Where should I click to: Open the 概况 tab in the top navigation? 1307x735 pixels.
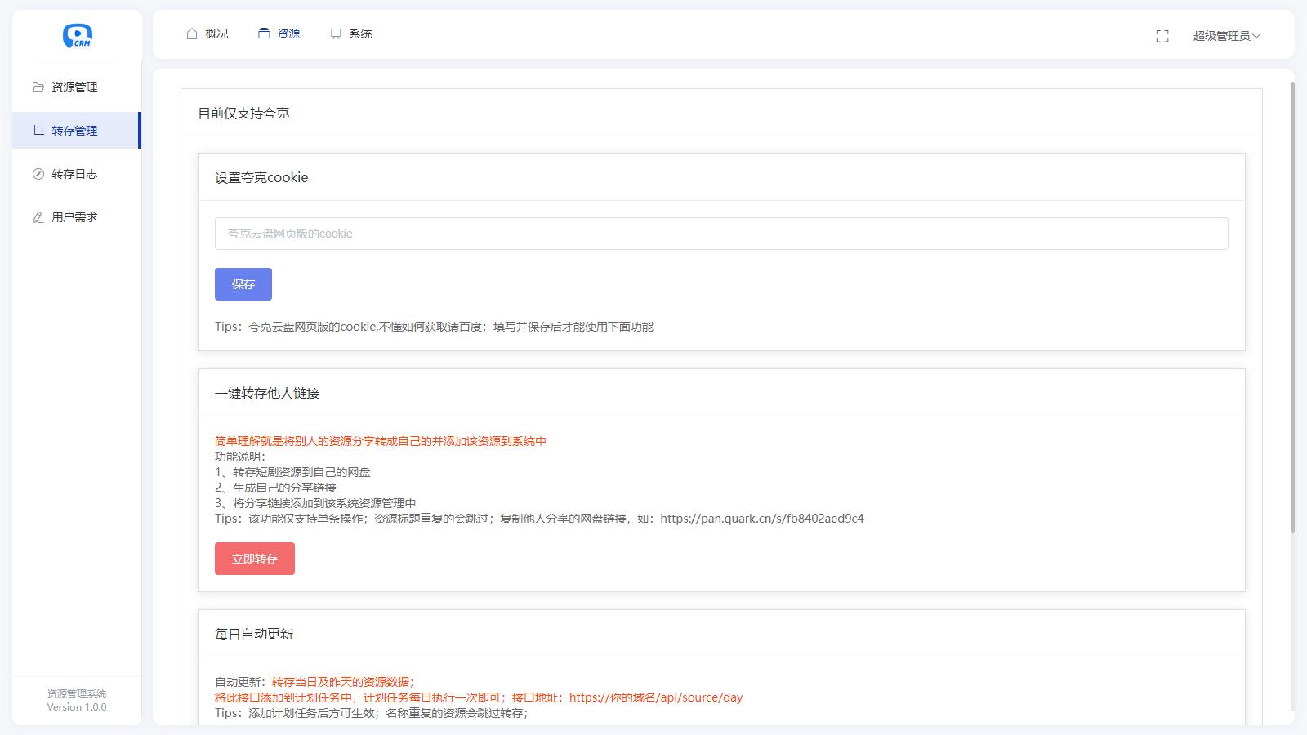216,33
